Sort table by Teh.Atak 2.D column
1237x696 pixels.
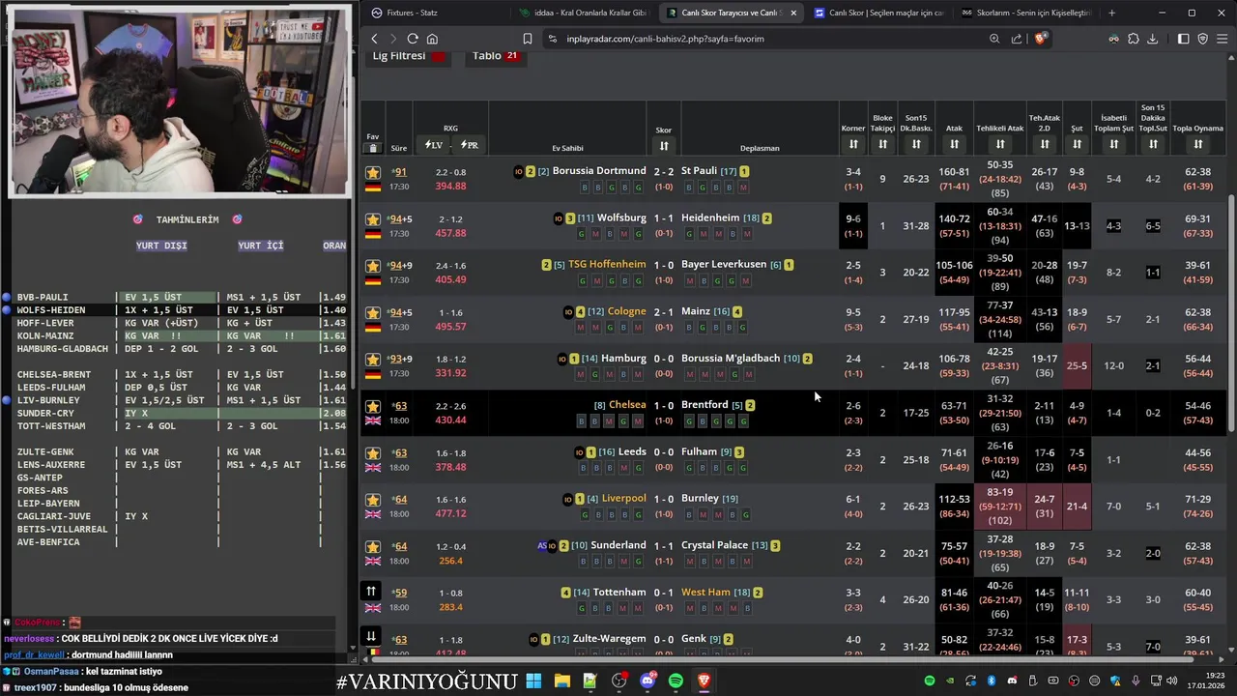[x=1045, y=144]
